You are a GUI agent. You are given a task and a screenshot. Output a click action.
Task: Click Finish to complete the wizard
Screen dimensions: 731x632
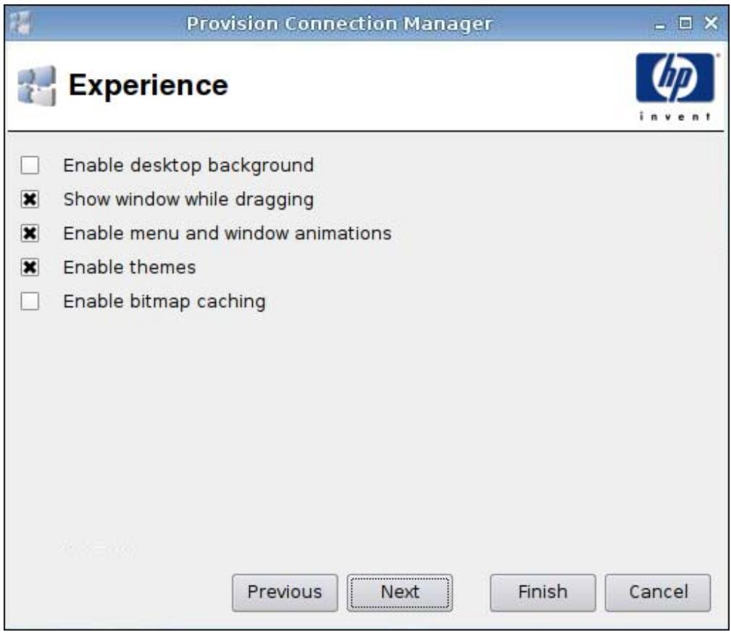coord(543,592)
